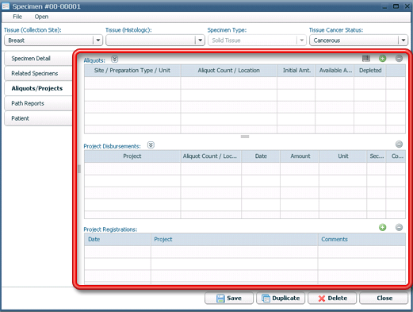Click the Unit column header in disbursements
This screenshot has height=312, width=413.
342,156
